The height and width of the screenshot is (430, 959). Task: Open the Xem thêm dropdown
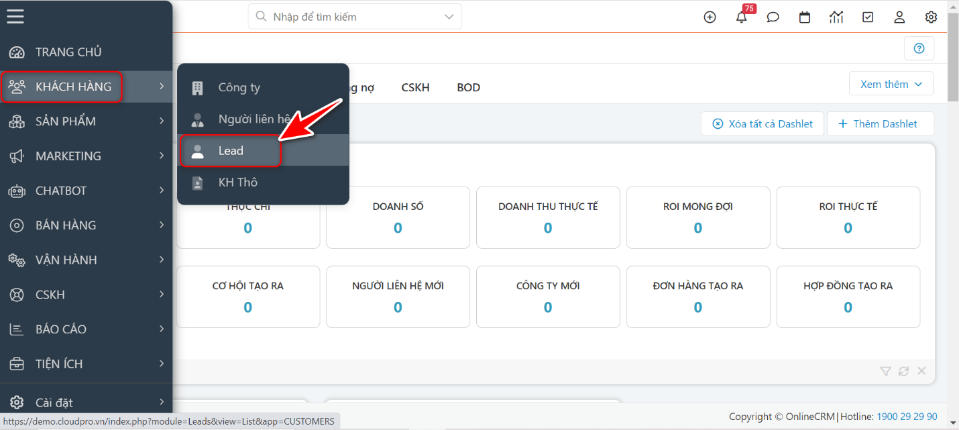click(891, 83)
